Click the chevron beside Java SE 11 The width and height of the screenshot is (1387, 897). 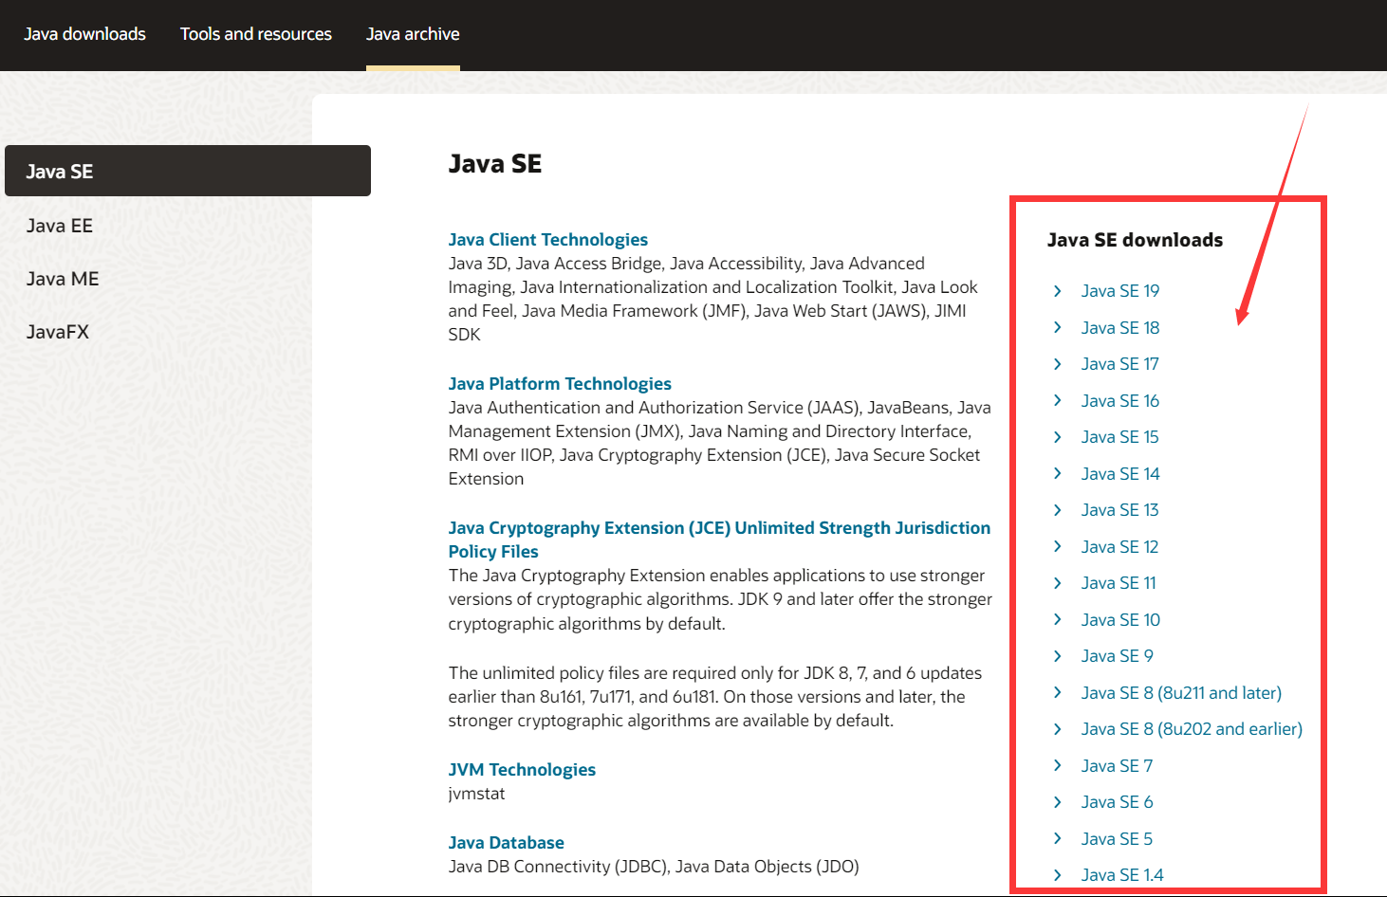(1058, 583)
